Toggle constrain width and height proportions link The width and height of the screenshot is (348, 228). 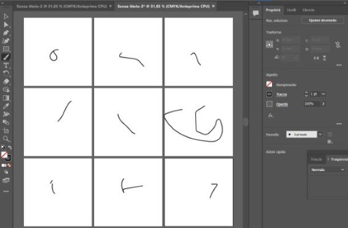coord(338,44)
